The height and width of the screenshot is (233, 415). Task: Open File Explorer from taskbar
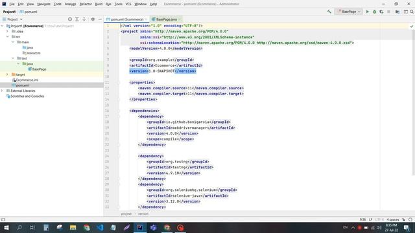pos(73,227)
